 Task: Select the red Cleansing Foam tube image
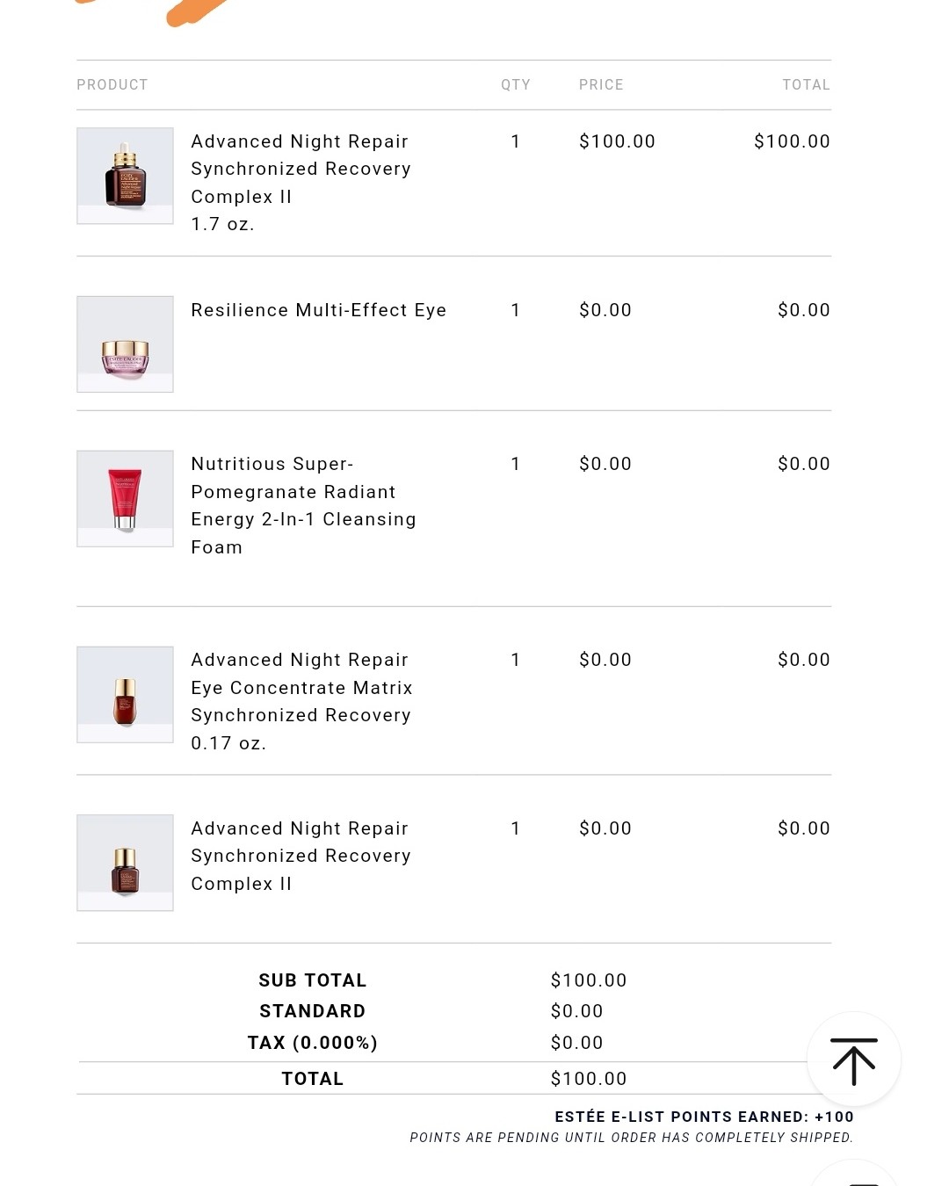(x=125, y=498)
